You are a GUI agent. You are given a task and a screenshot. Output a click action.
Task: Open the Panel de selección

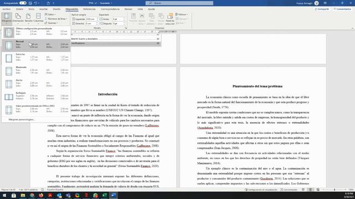[170, 19]
